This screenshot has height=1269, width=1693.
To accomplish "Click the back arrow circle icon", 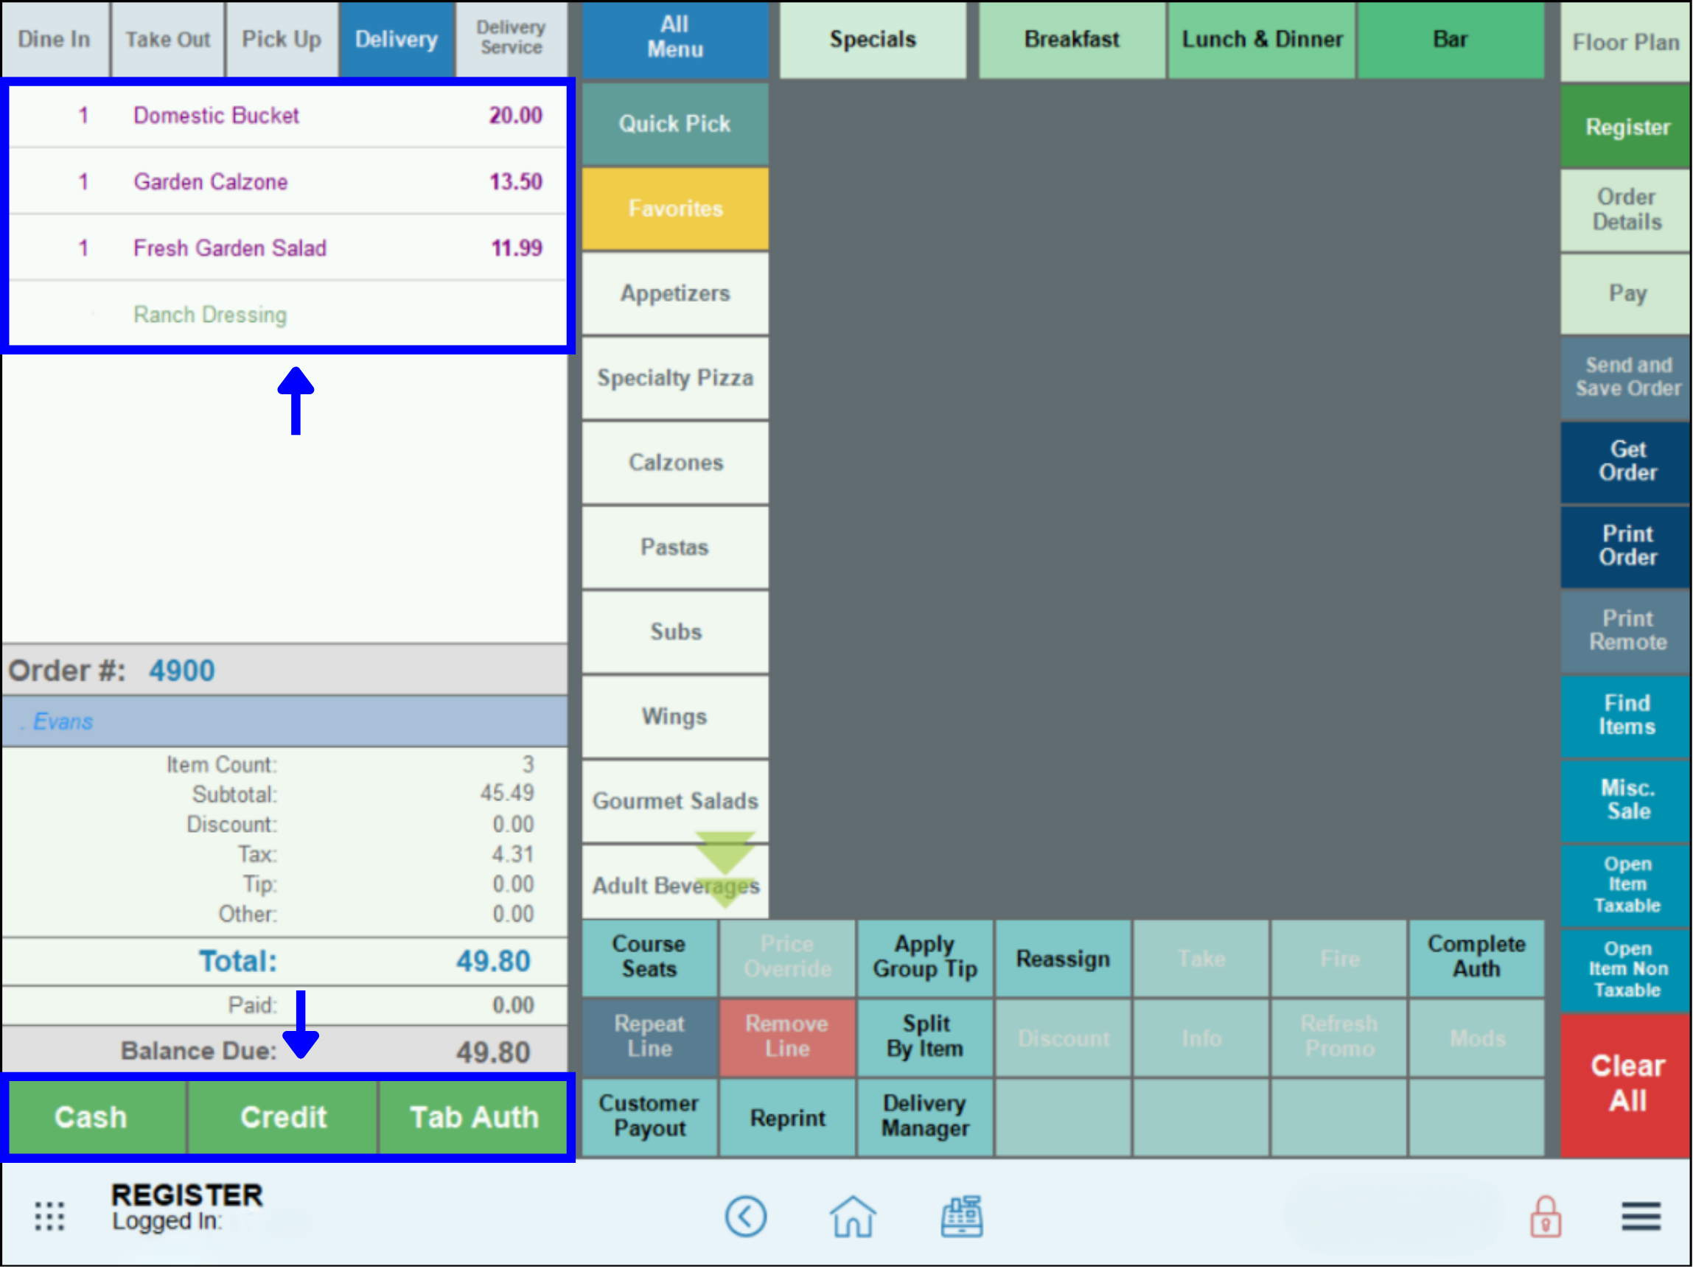I will click(745, 1216).
